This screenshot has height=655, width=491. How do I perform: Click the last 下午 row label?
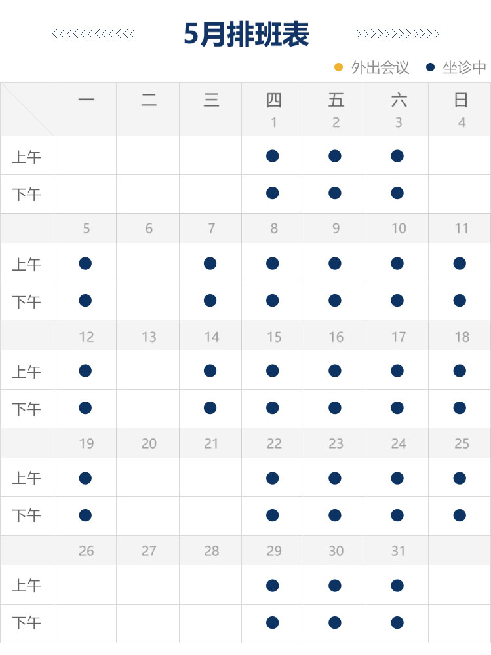pyautogui.click(x=27, y=624)
